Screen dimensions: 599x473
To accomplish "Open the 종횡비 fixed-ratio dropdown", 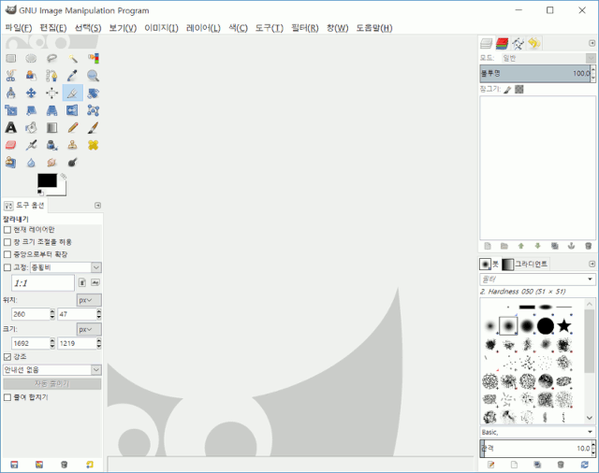I will [58, 266].
